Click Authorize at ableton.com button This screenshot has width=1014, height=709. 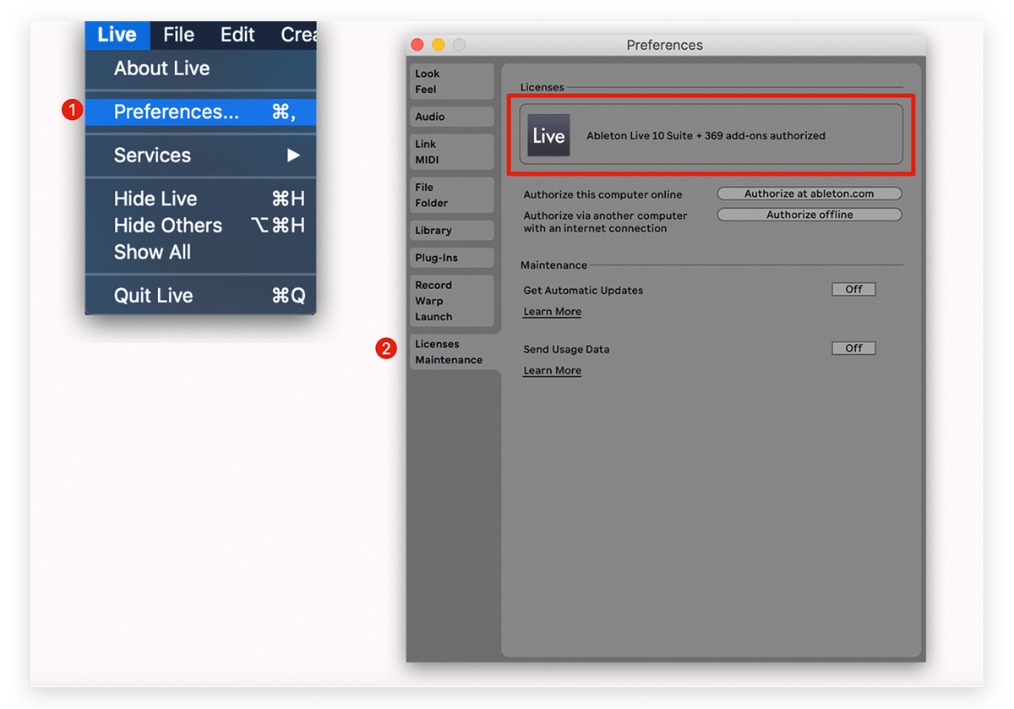pyautogui.click(x=809, y=194)
